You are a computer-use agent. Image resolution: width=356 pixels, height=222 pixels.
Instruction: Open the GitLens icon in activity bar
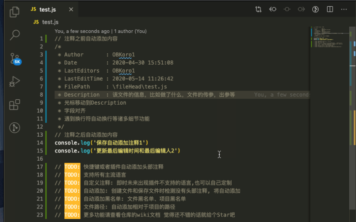(x=15, y=128)
